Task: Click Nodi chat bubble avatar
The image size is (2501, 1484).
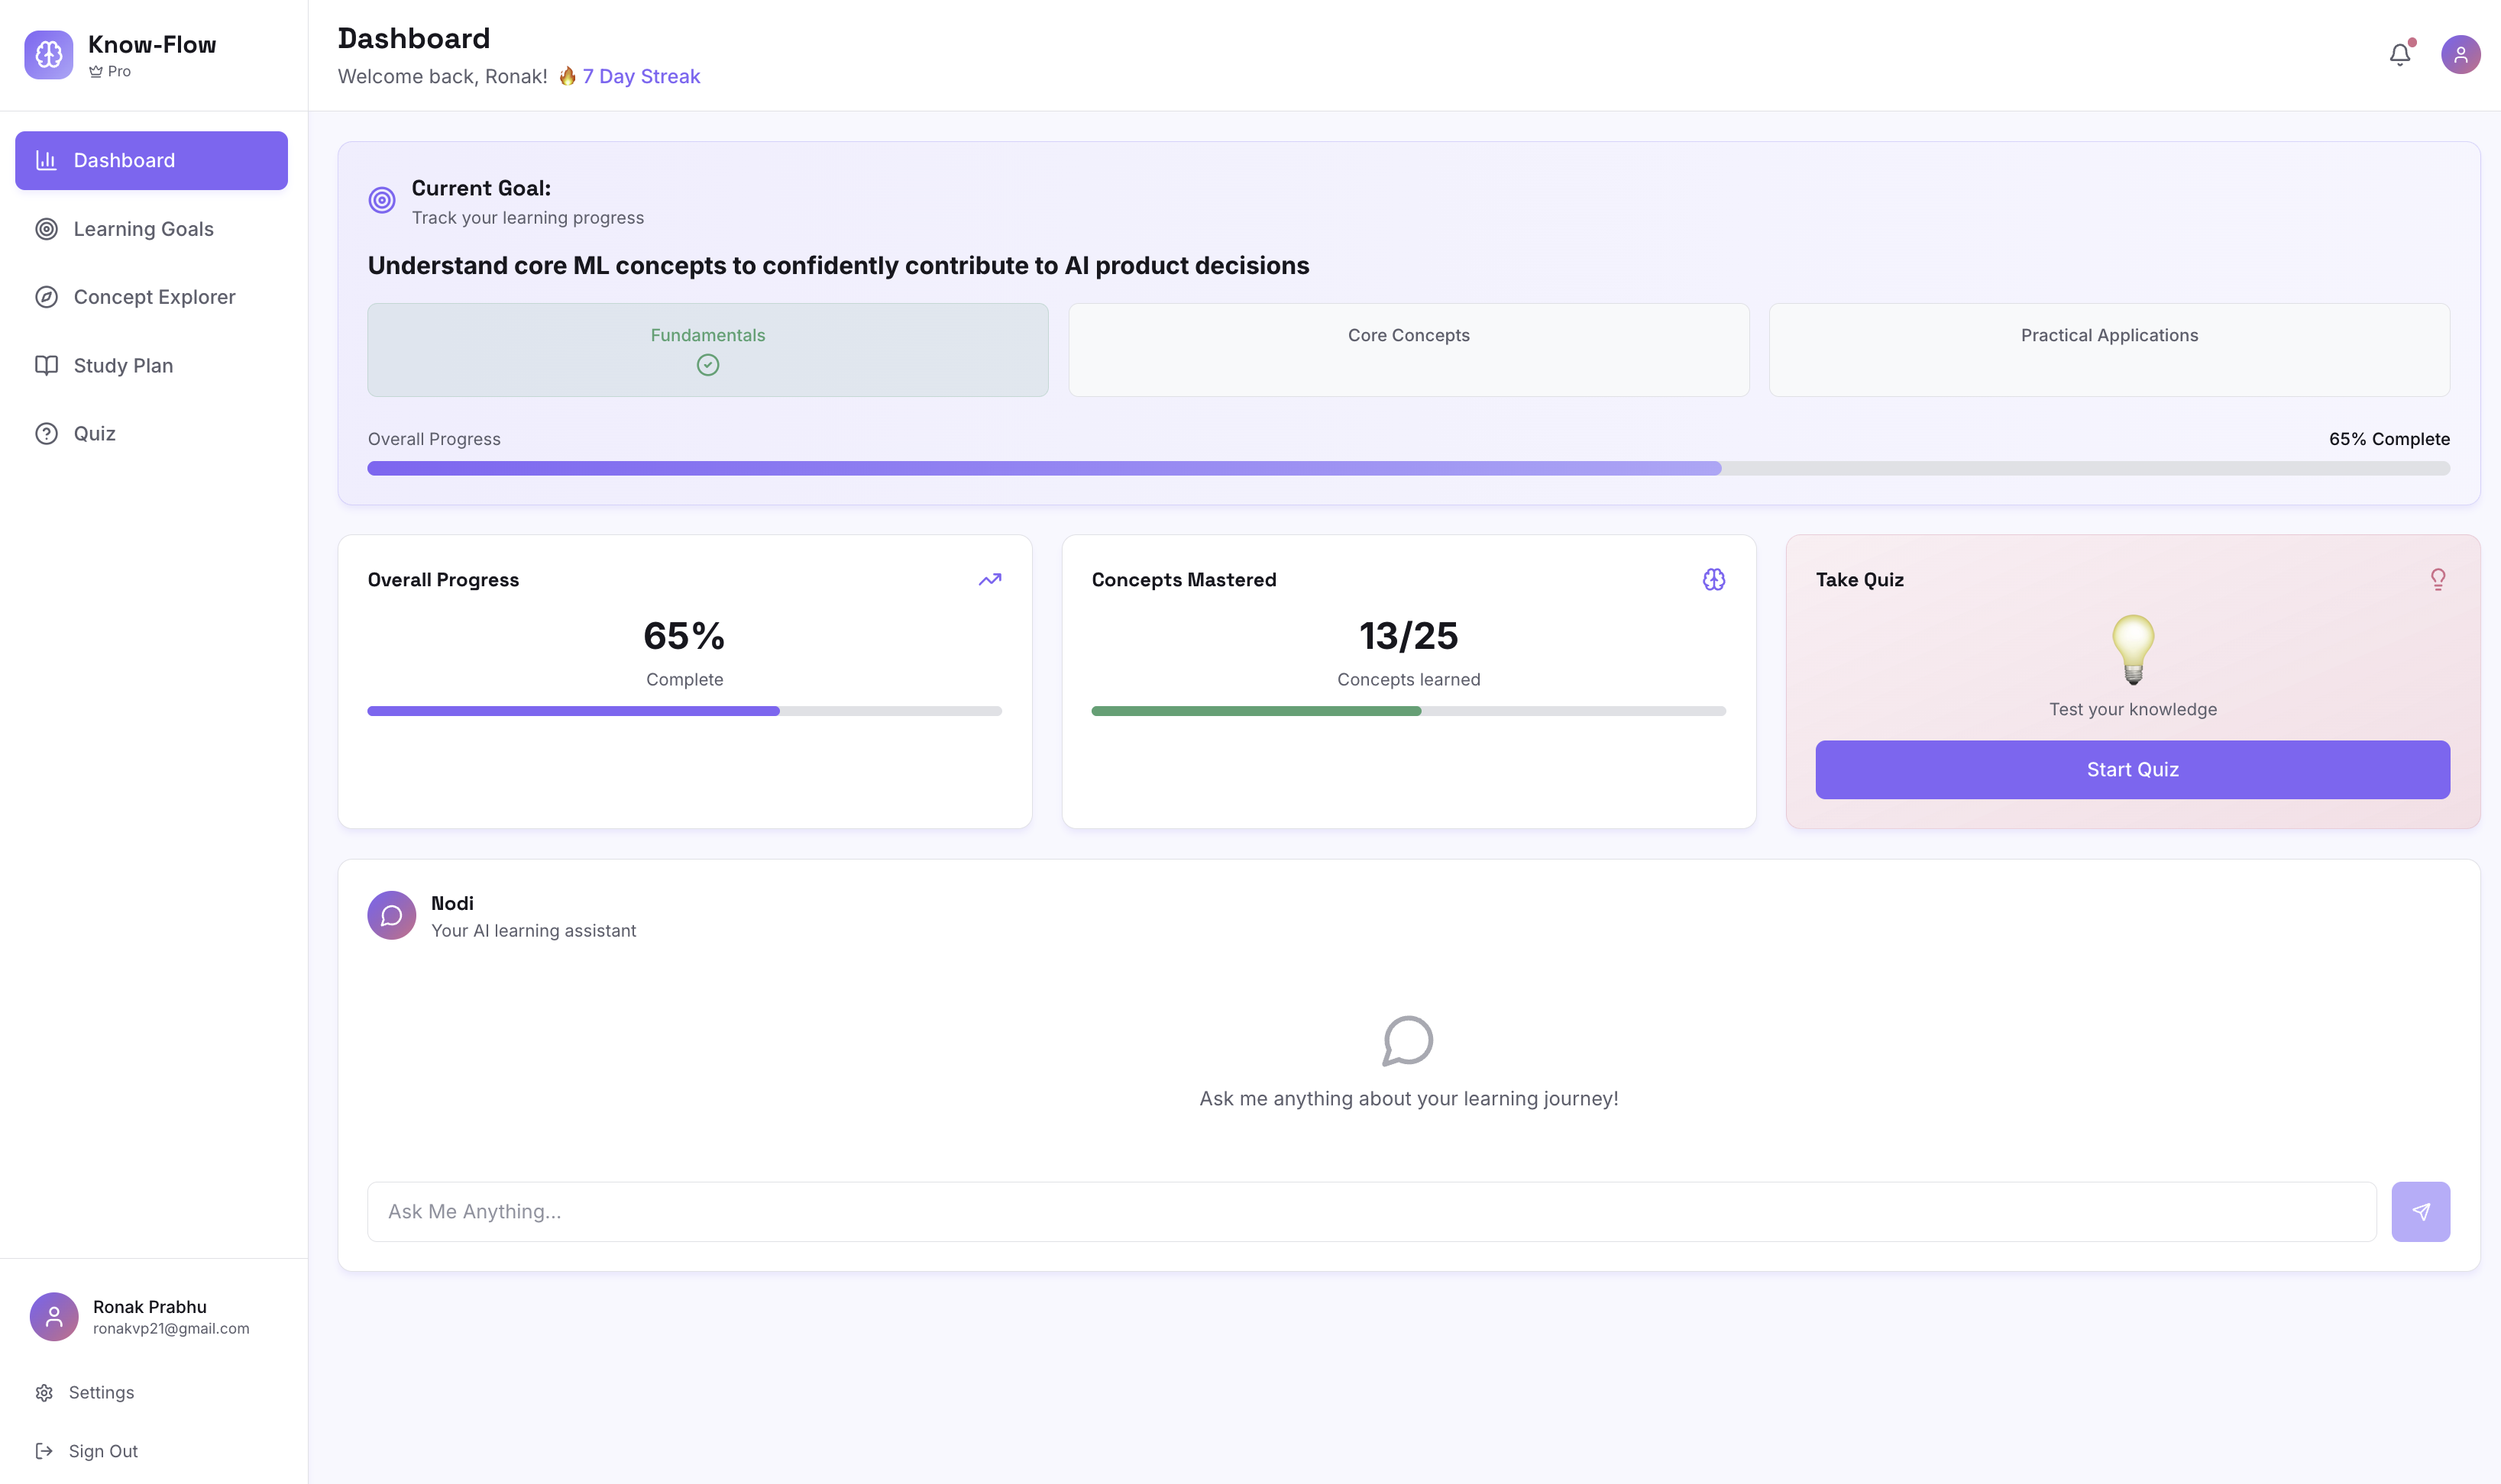Action: tap(391, 915)
